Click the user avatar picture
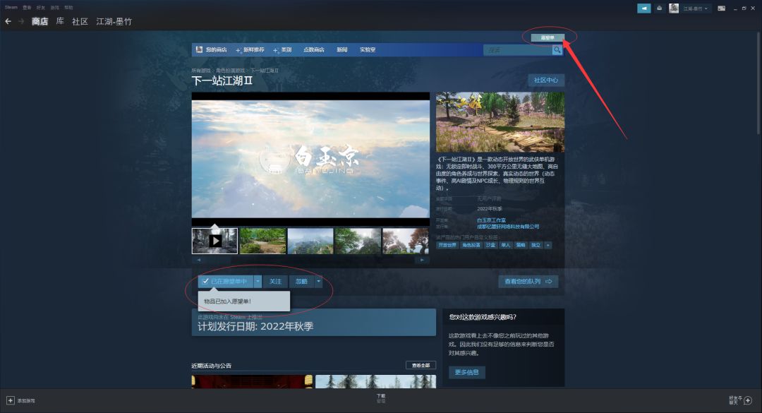The width and height of the screenshot is (762, 413). (674, 8)
